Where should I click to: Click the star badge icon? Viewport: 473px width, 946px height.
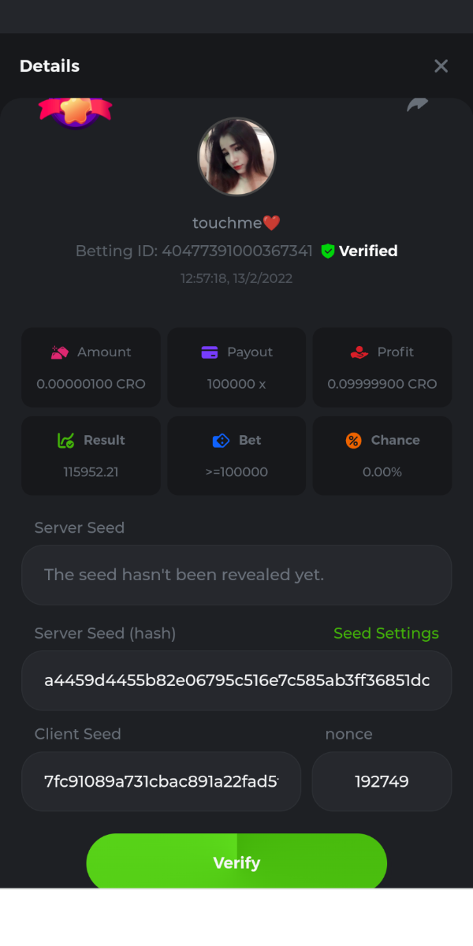76,111
